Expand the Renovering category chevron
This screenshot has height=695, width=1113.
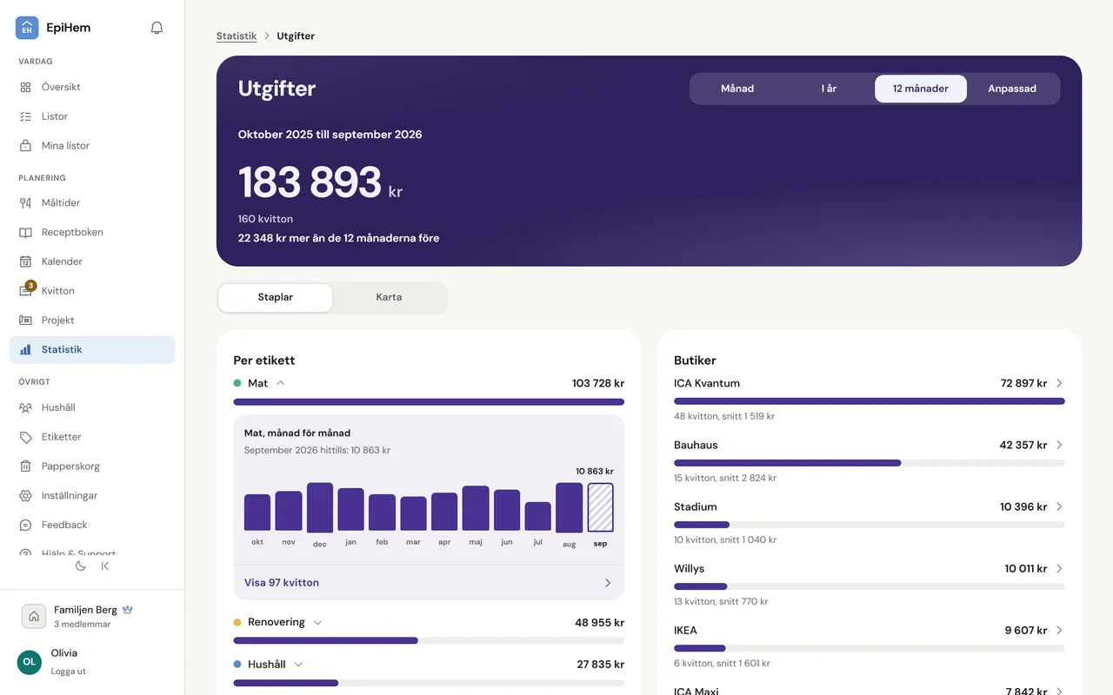(x=317, y=623)
